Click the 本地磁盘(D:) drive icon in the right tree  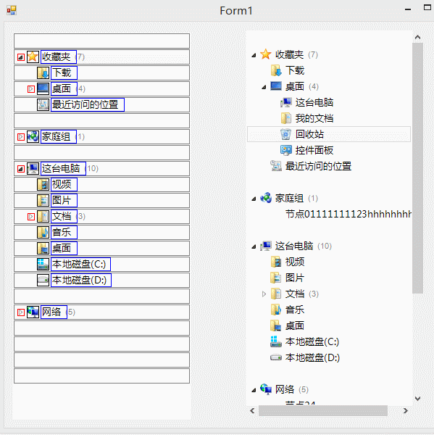point(276,357)
